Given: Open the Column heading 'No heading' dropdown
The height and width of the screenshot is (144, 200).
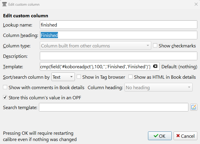Looking at the screenshot, I should pyautogui.click(x=158, y=88).
